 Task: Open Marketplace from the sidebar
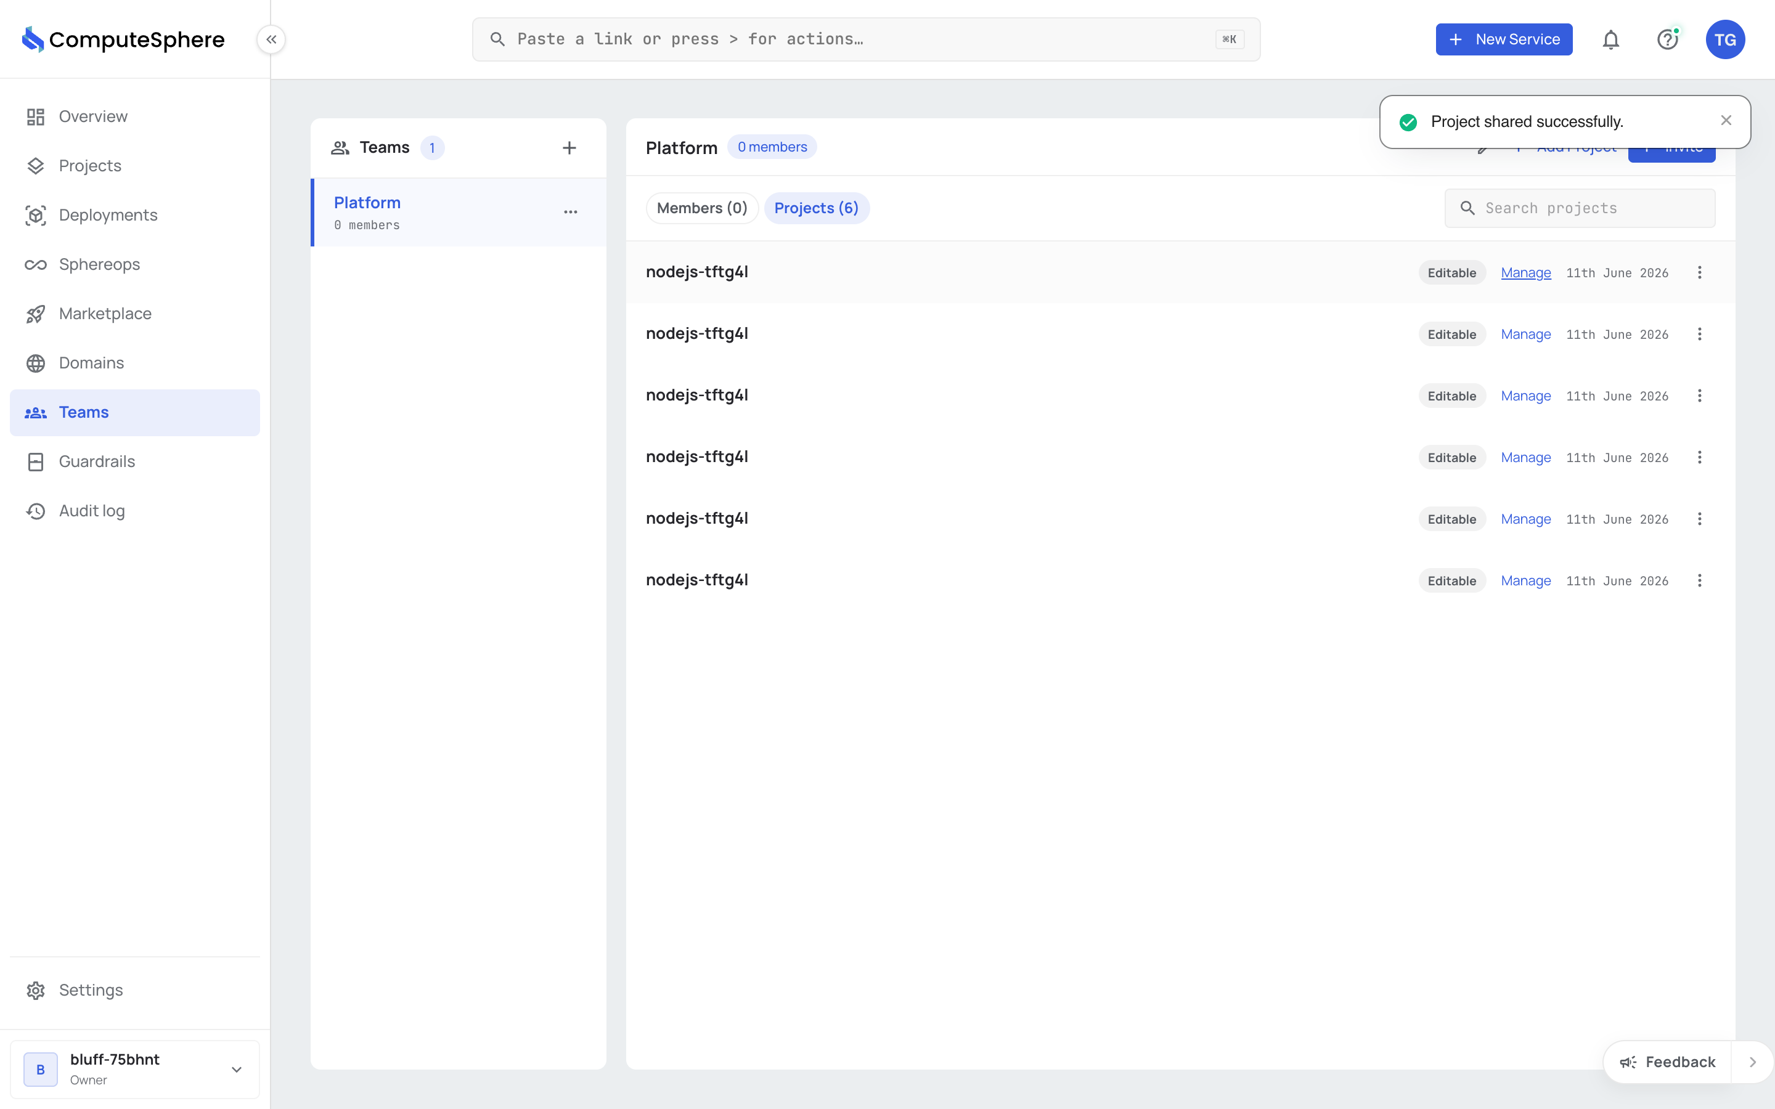click(135, 314)
